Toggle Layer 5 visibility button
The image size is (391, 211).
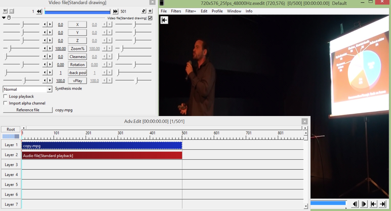click(11, 185)
